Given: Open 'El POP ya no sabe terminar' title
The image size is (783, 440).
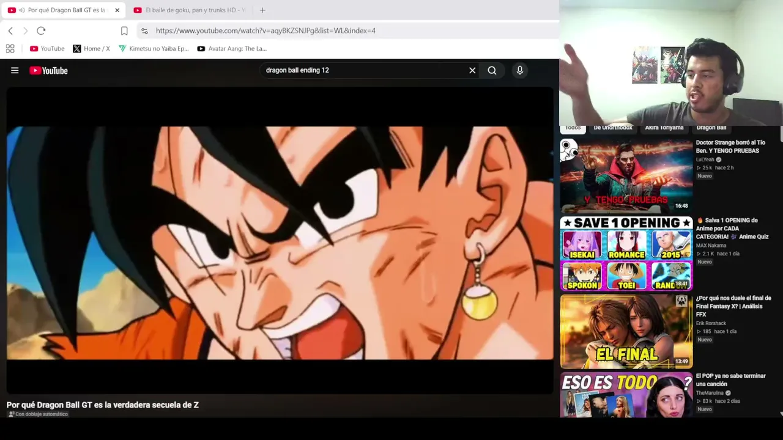Looking at the screenshot, I should 730,380.
